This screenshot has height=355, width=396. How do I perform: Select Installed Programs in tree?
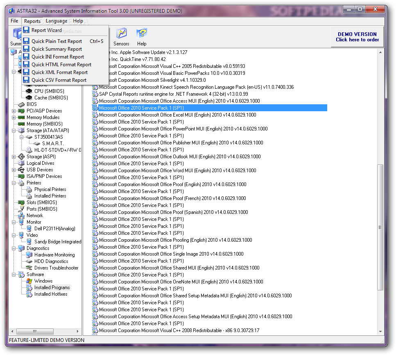coord(52,288)
